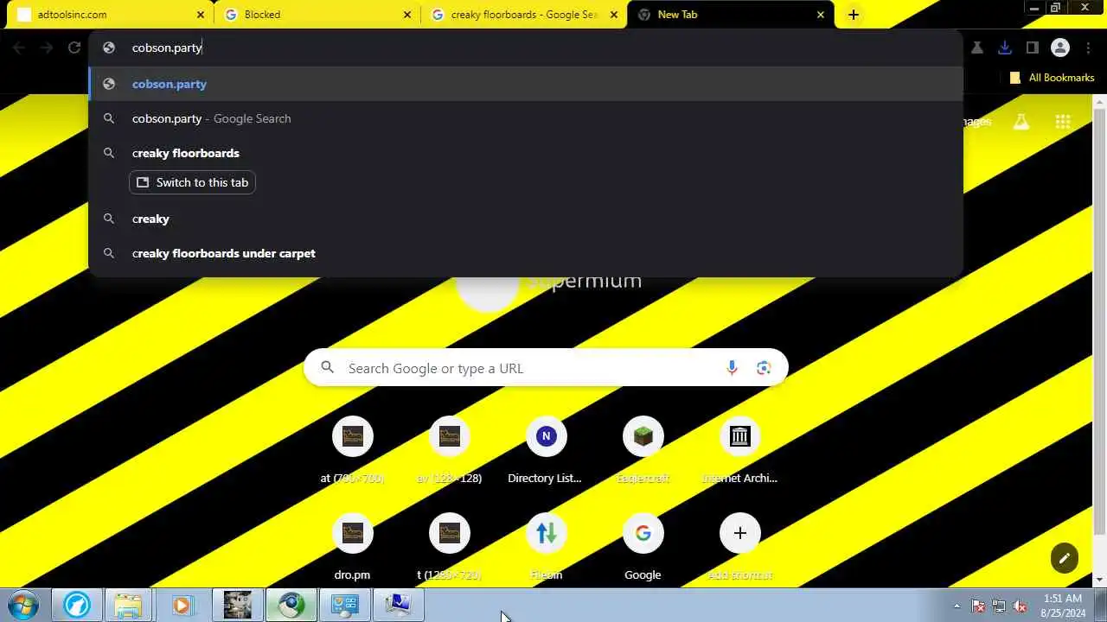
Task: Click Search Google or type a URL box
Action: [546, 368]
